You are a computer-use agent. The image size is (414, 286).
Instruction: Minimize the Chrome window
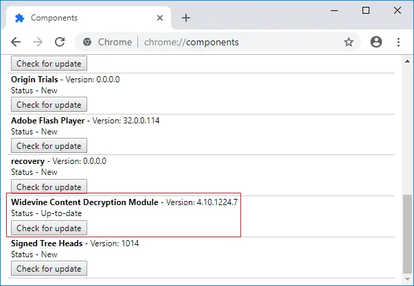334,10
